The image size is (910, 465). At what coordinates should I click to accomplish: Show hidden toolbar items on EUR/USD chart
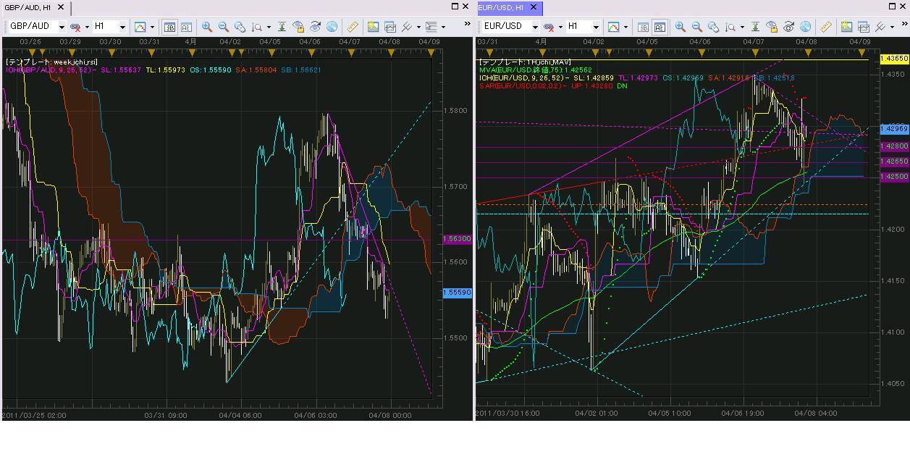click(x=903, y=25)
